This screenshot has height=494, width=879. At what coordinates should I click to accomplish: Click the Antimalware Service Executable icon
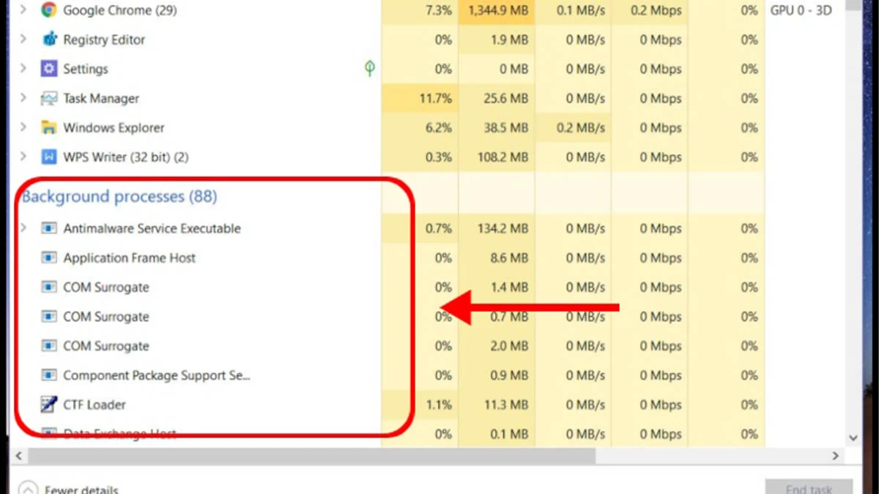click(49, 228)
